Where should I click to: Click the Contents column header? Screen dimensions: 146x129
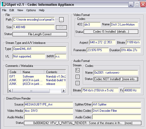pyautogui.click(x=55, y=72)
